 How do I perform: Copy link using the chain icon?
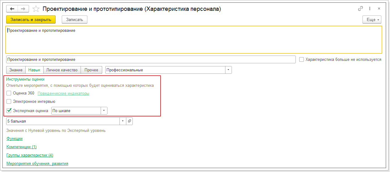click(x=360, y=9)
